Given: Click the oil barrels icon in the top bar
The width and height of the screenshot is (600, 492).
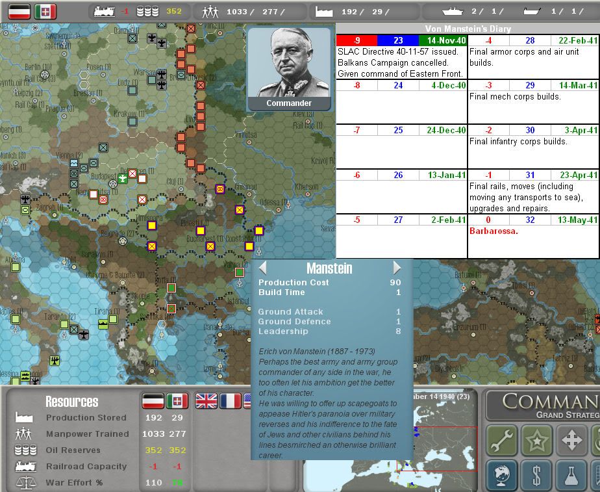Looking at the screenshot, I should [147, 12].
